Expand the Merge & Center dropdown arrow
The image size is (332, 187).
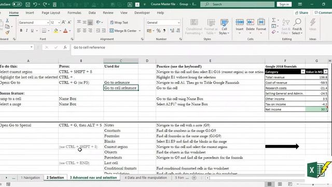pos(140,31)
